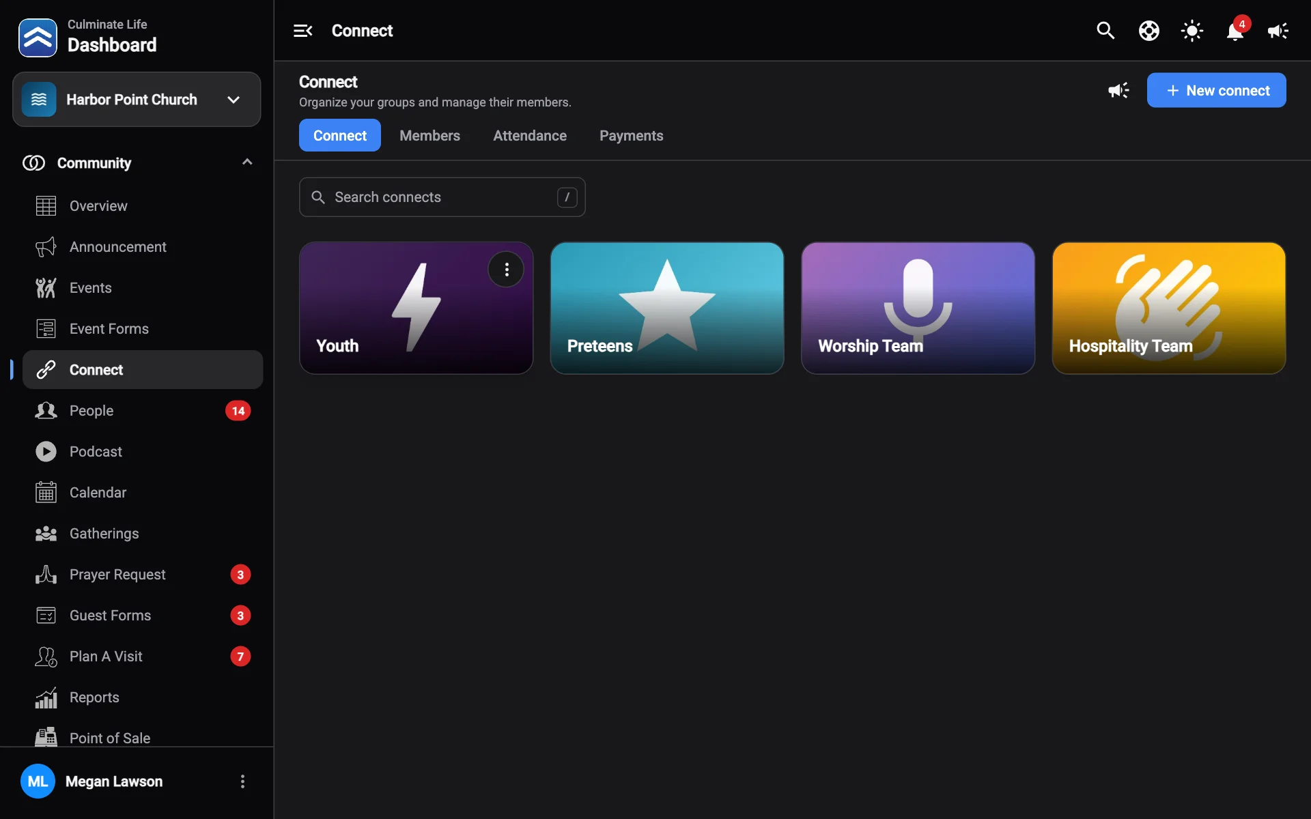
Task: Collapse the Community section chevron
Action: 247,162
